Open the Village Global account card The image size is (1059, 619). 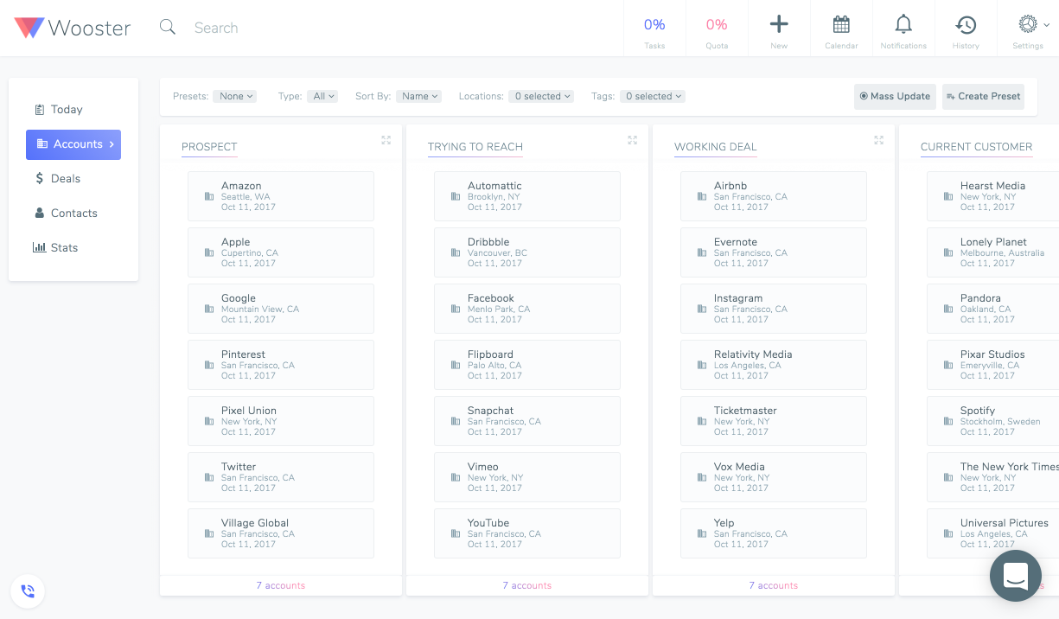[281, 533]
